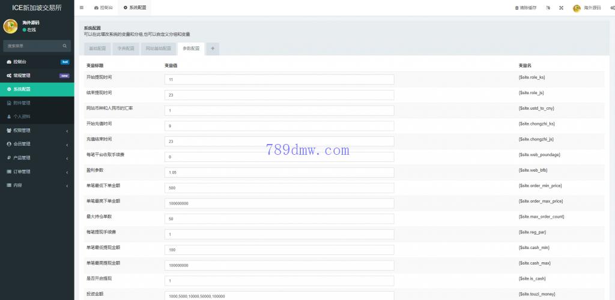This screenshot has width=615, height=300.
Task: Click the plus tab to add group
Action: pyautogui.click(x=213, y=49)
